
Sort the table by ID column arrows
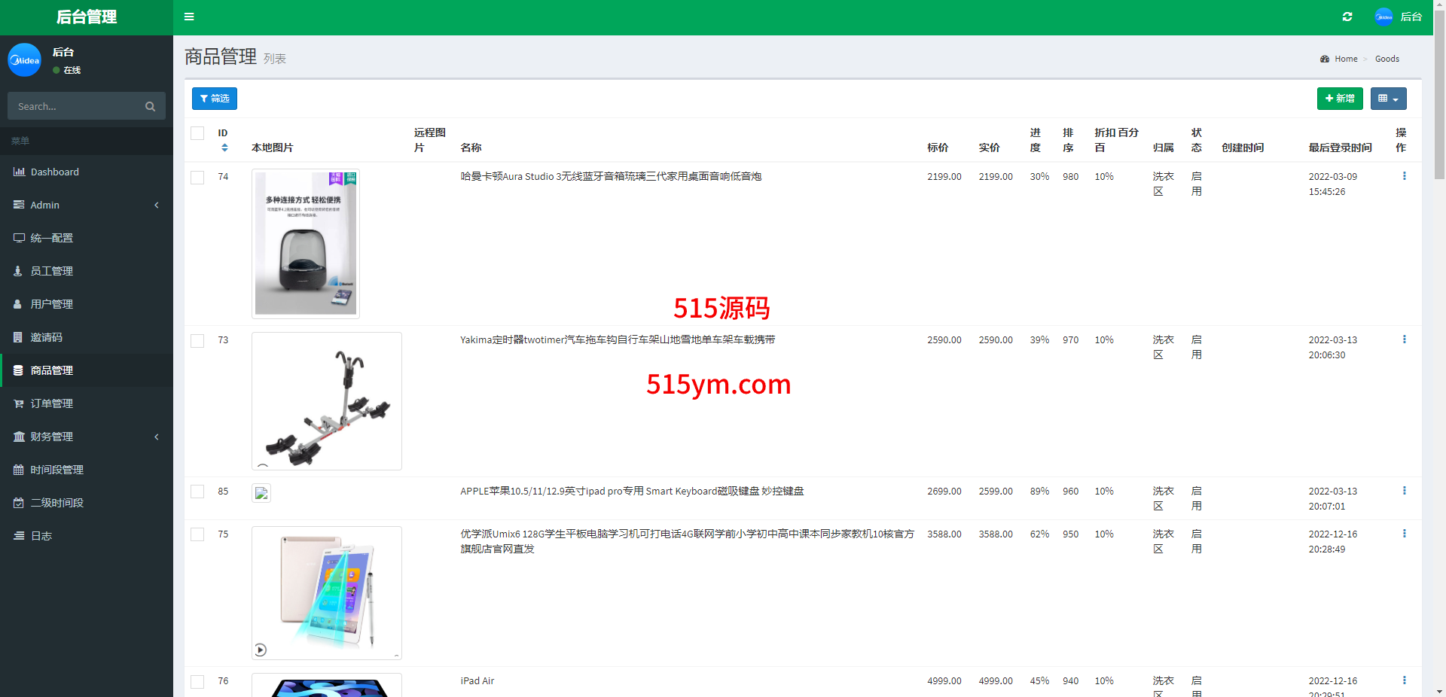(x=224, y=148)
